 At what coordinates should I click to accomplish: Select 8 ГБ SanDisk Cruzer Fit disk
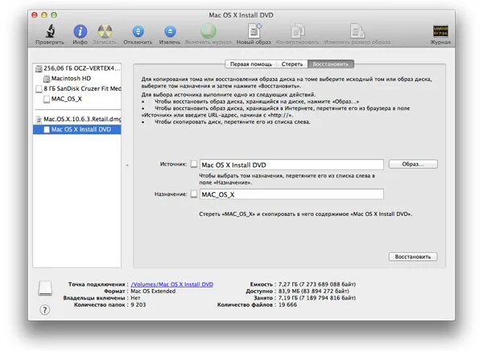tap(77, 88)
